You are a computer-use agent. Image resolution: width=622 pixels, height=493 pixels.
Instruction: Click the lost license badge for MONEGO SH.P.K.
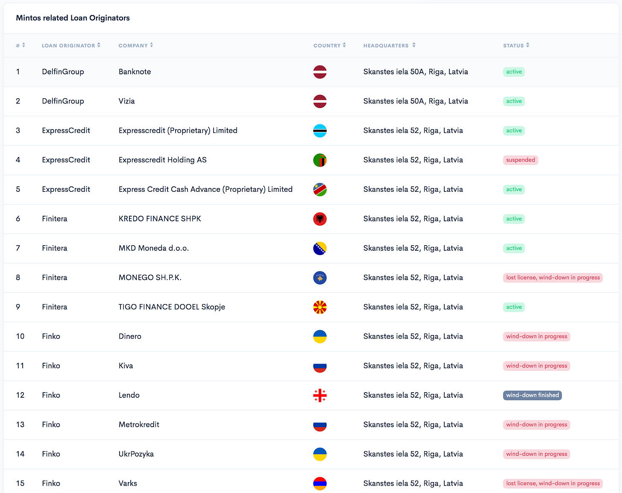click(x=553, y=278)
